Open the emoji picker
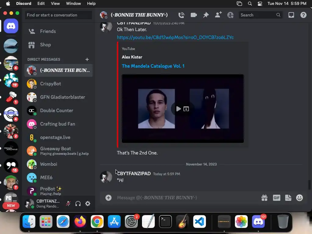Image resolution: width=312 pixels, height=234 pixels. pyautogui.click(x=300, y=197)
